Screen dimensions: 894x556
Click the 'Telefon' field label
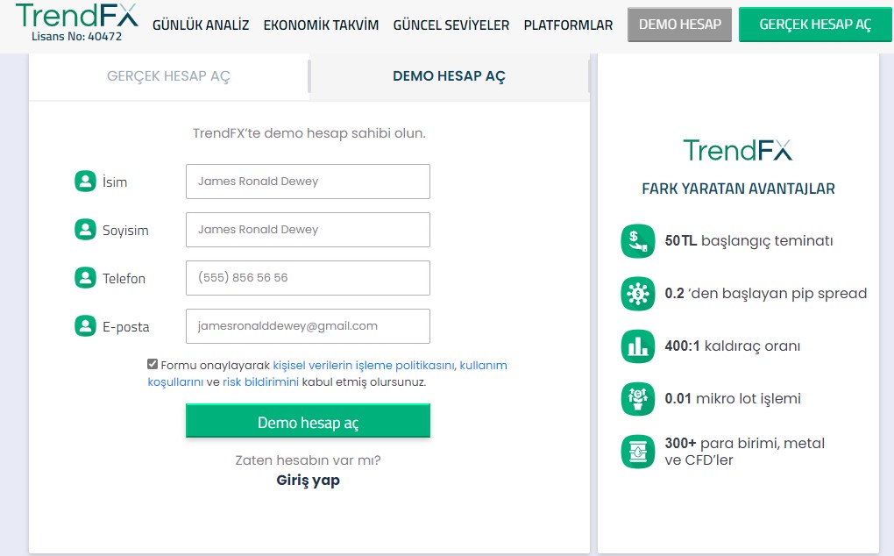(x=124, y=278)
